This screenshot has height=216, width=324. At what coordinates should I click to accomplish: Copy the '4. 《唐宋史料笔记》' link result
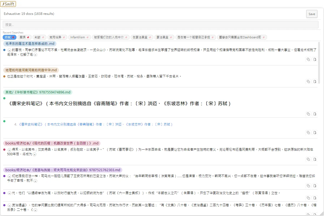tap(308, 133)
